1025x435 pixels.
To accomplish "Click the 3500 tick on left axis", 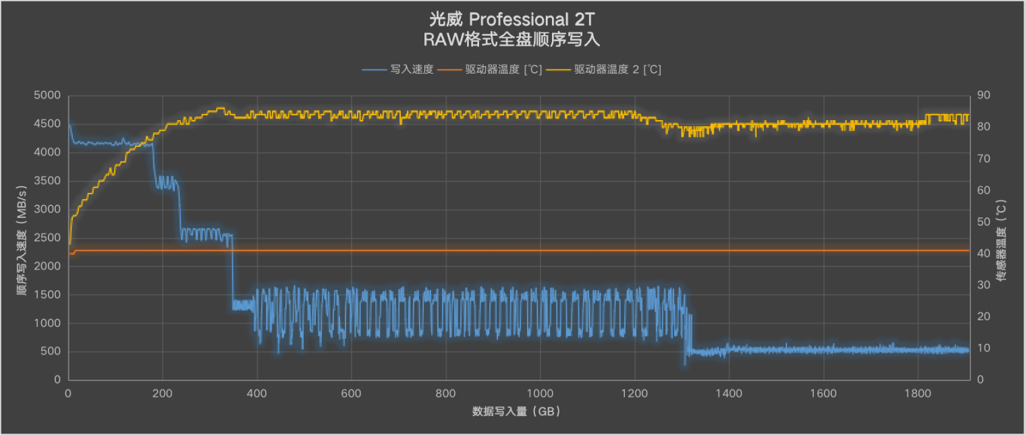I will (47, 181).
